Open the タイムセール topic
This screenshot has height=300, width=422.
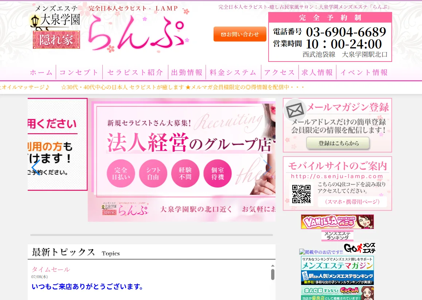pyautogui.click(x=51, y=269)
